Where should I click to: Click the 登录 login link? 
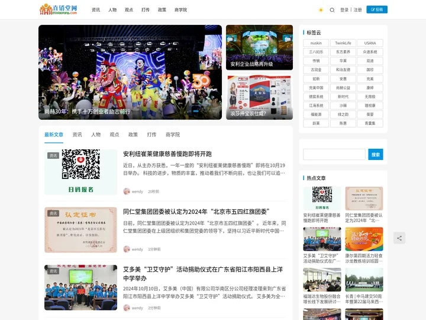tap(344, 10)
